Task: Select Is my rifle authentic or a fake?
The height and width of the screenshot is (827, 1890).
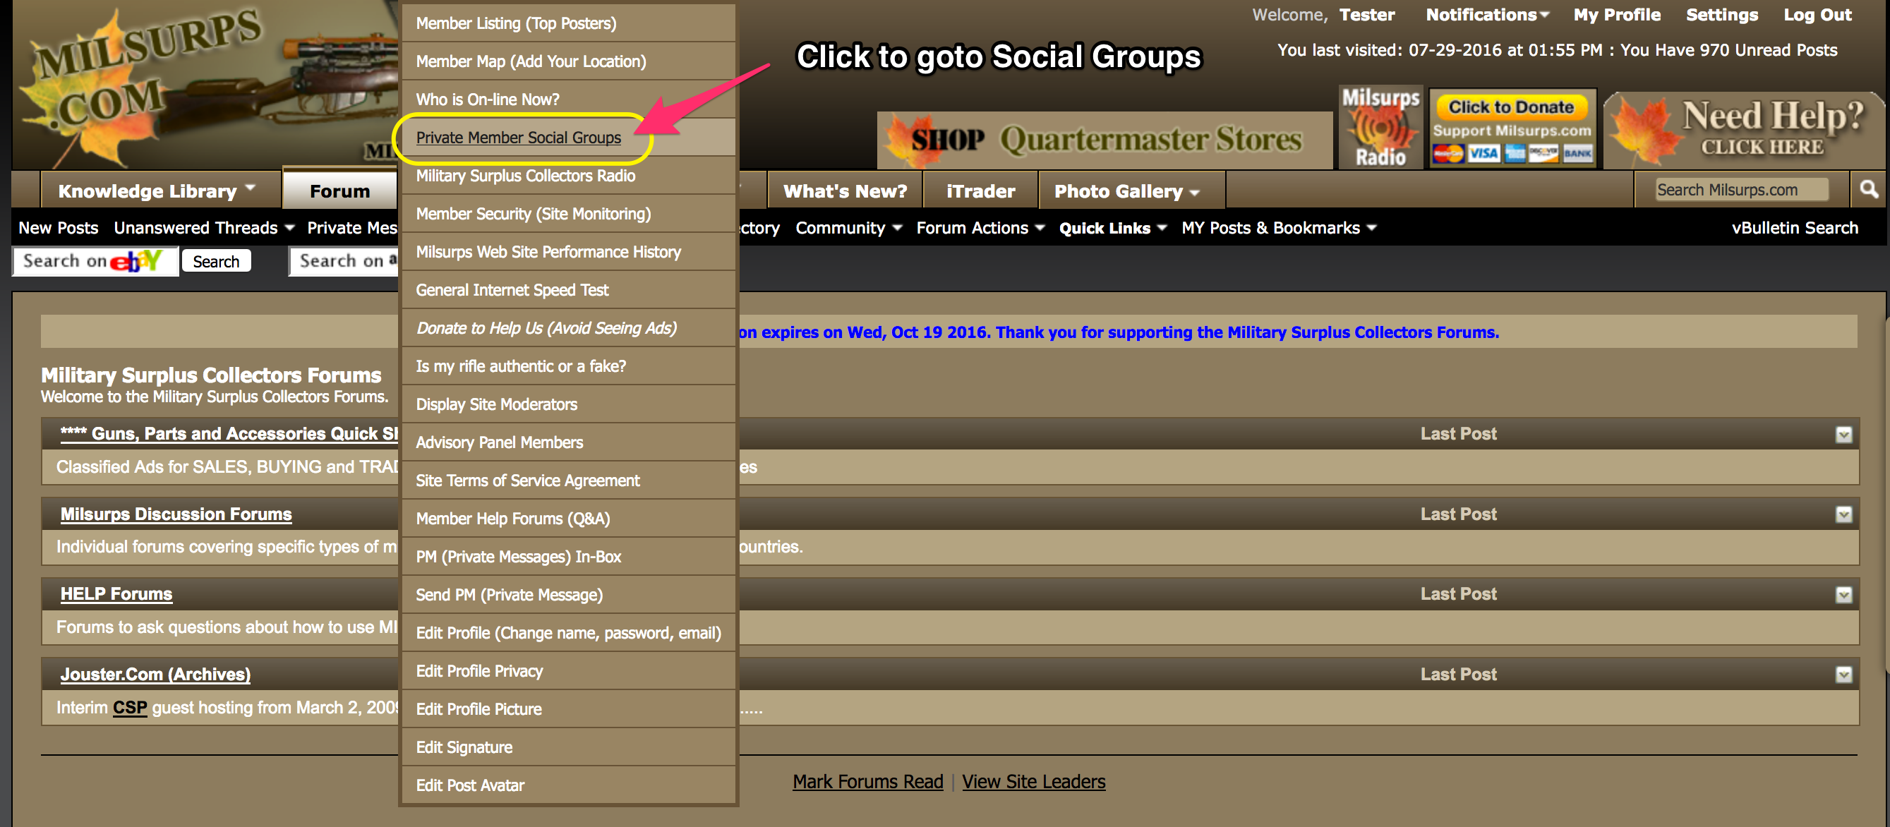Action: [x=568, y=366]
